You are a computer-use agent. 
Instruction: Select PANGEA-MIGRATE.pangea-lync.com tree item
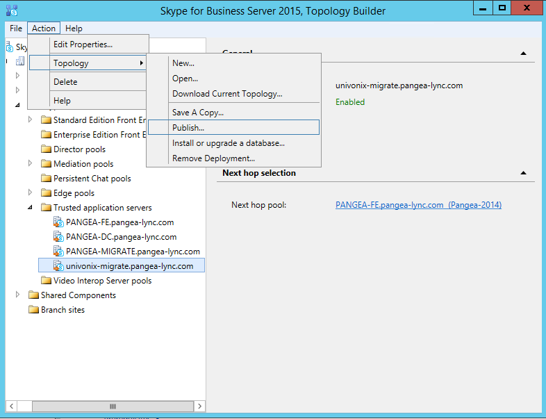(133, 252)
